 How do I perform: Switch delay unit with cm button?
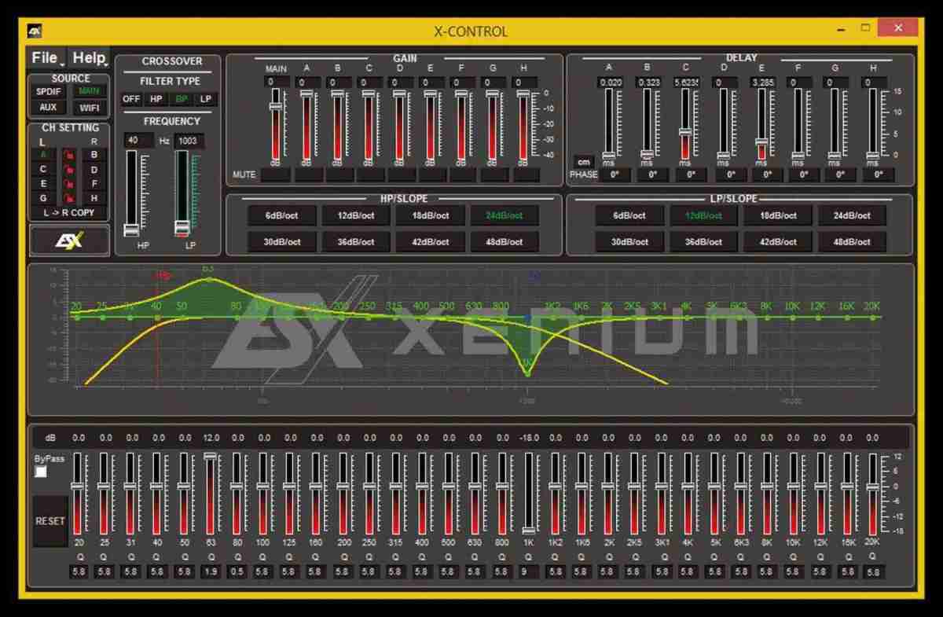click(583, 161)
